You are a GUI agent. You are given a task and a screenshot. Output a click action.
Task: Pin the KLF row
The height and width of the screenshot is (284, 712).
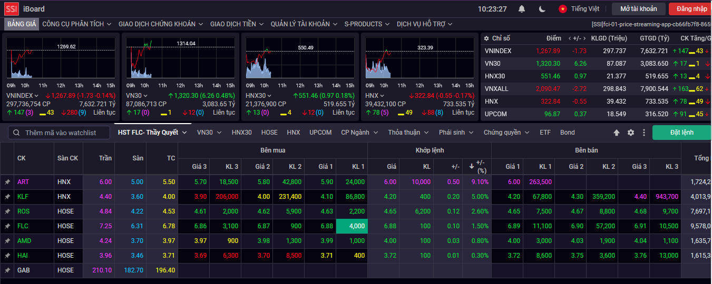[x=7, y=197]
